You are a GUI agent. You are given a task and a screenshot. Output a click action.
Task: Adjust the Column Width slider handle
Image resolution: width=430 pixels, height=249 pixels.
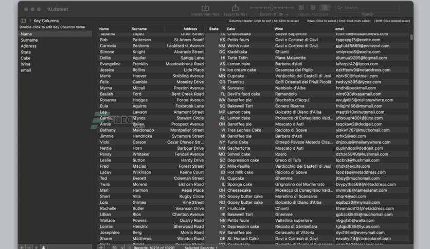272,8
